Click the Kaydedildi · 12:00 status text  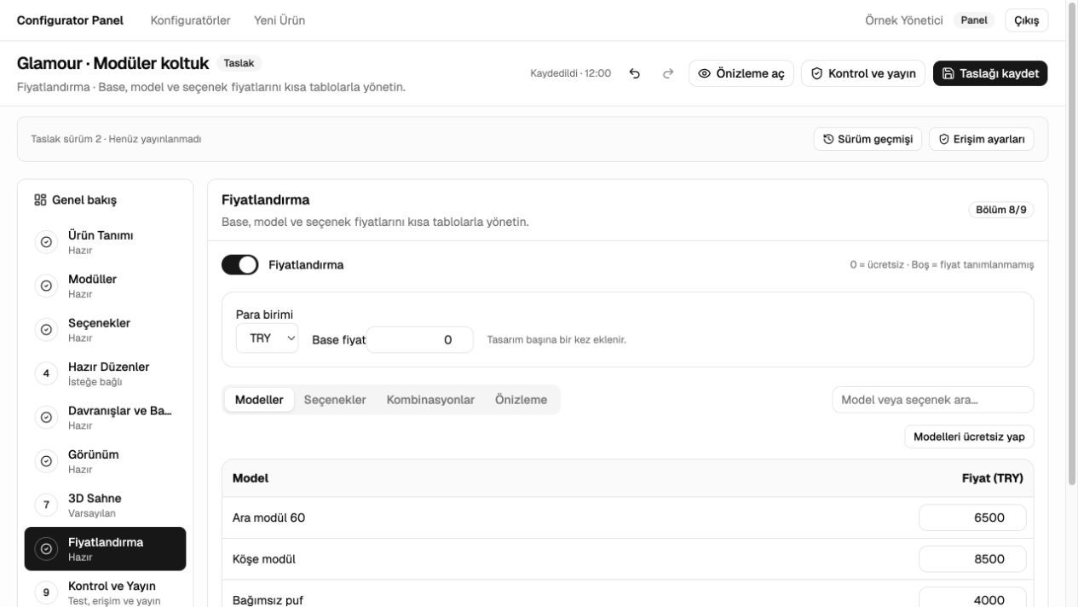tap(571, 73)
